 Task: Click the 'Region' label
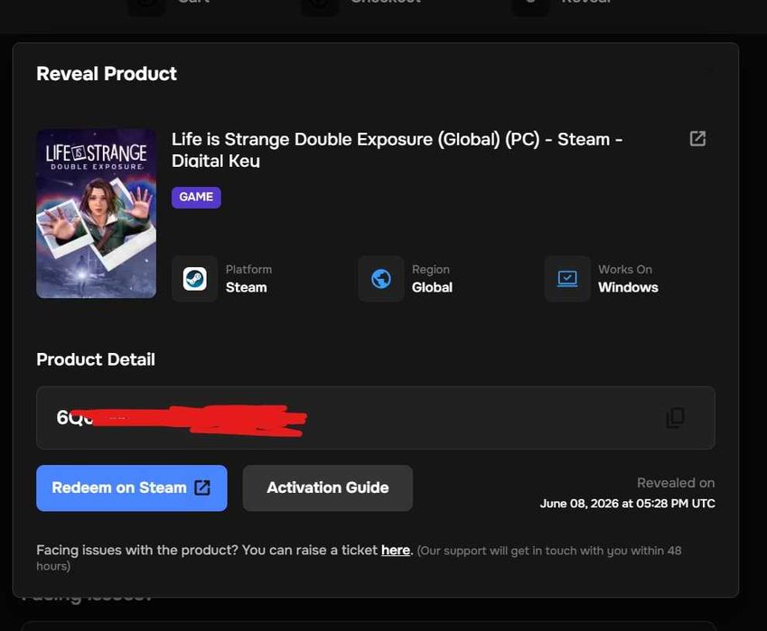coord(430,270)
